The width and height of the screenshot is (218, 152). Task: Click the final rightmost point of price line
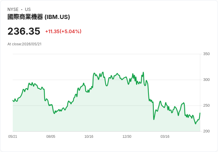200,113
